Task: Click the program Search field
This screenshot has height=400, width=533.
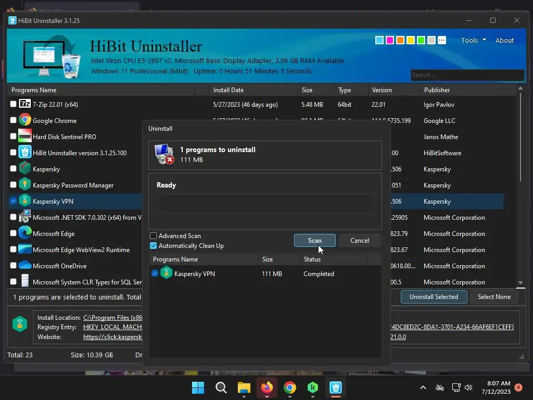Action: pos(467,75)
